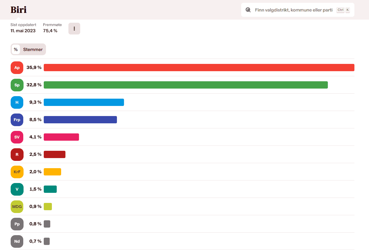Image resolution: width=369 pixels, height=250 pixels.
Task: Click the Ap party badge icon
Action: 17,68
